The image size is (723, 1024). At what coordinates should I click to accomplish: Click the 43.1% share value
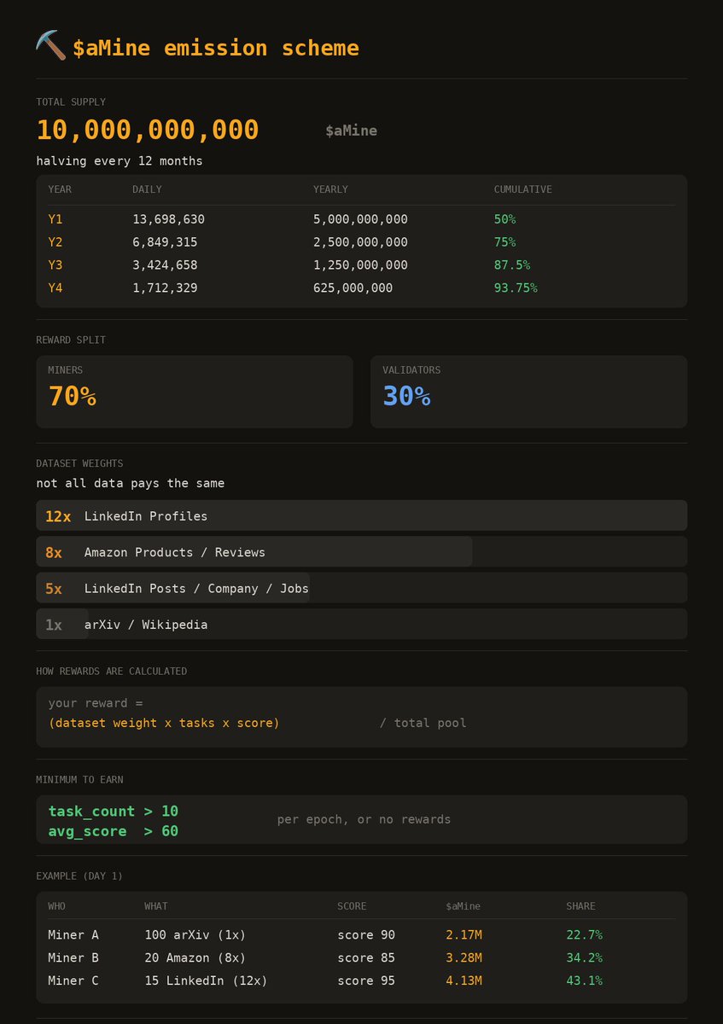pyautogui.click(x=584, y=980)
